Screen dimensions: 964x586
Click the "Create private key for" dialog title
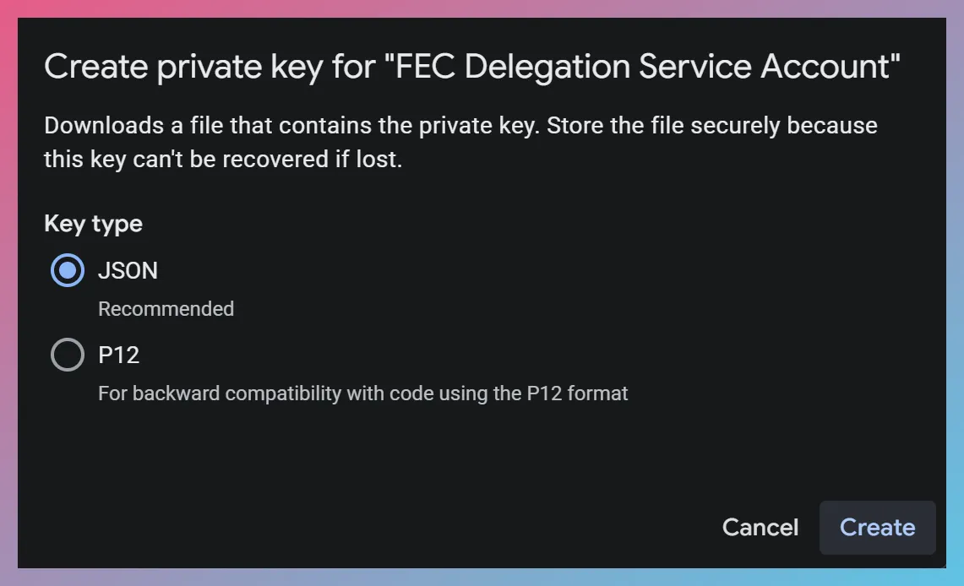click(x=207, y=67)
